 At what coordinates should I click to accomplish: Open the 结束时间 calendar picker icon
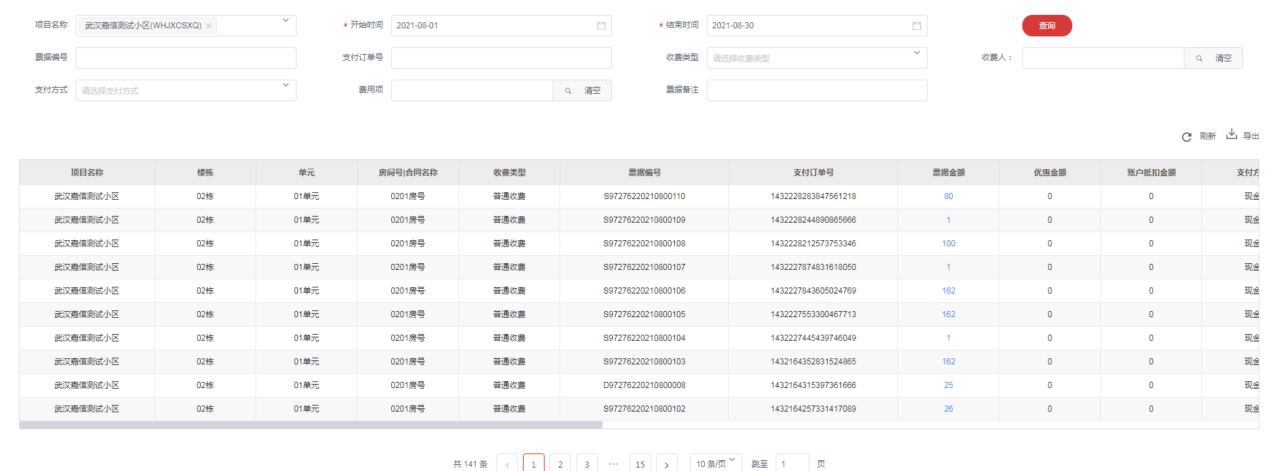916,26
